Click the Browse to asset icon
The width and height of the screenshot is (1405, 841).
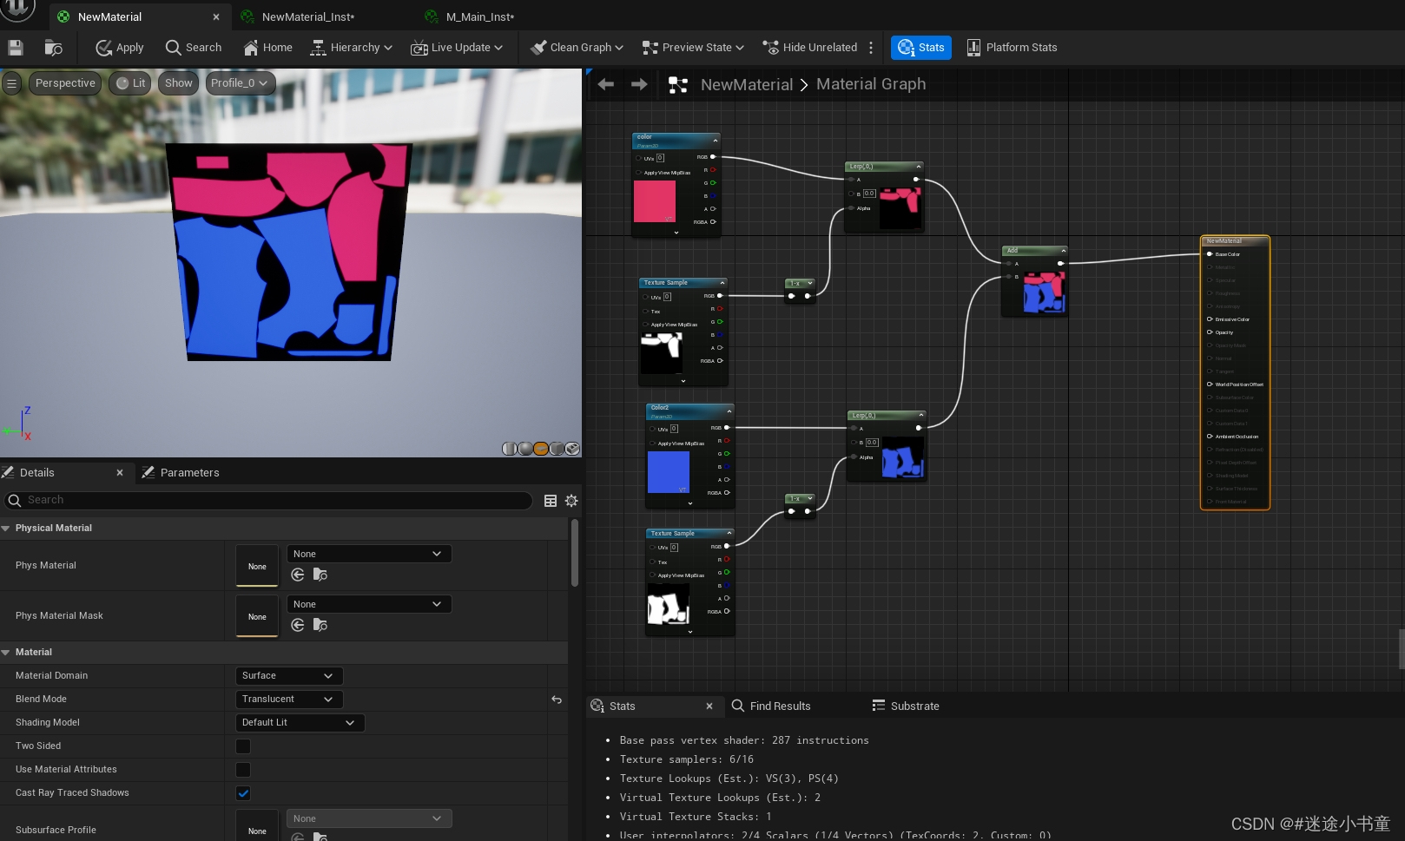(53, 48)
